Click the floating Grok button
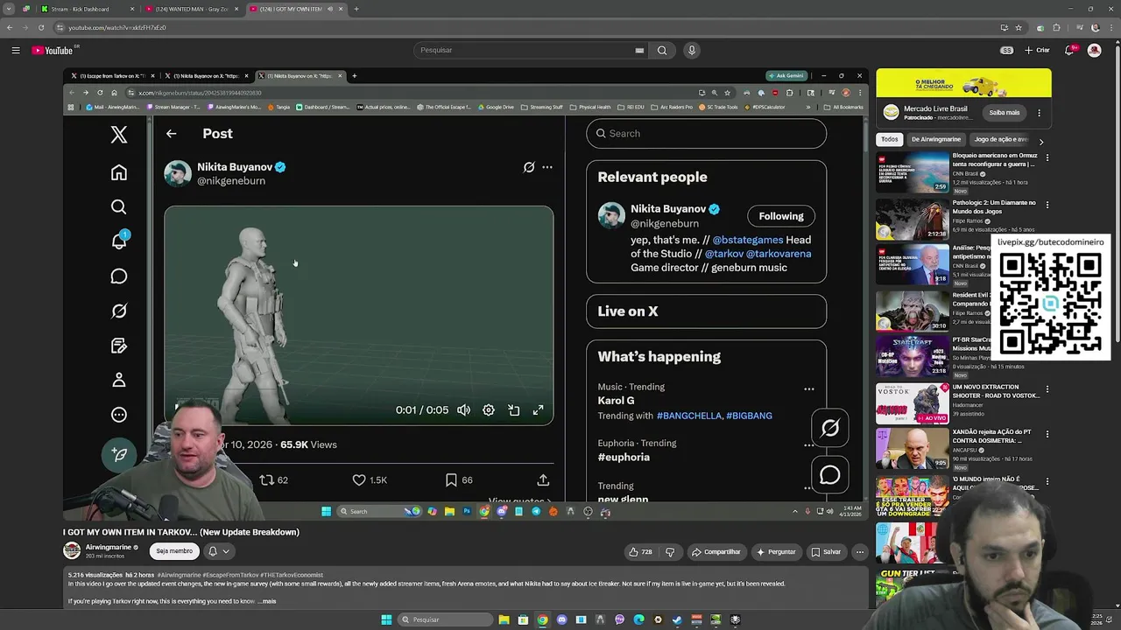Viewport: 1121px width, 630px height. (830, 428)
